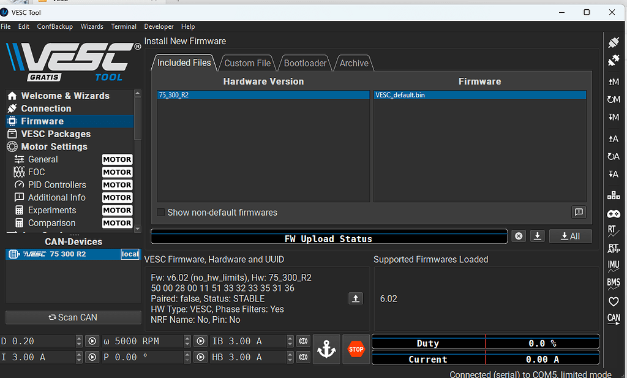The width and height of the screenshot is (627, 378).
Task: Click read app configuration icon (↑A)
Action: [x=614, y=139]
